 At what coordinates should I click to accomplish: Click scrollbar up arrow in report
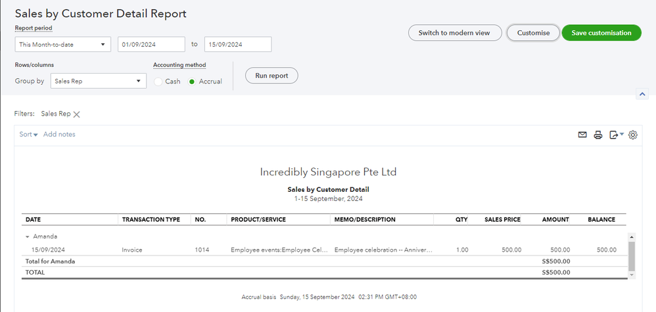[632, 236]
